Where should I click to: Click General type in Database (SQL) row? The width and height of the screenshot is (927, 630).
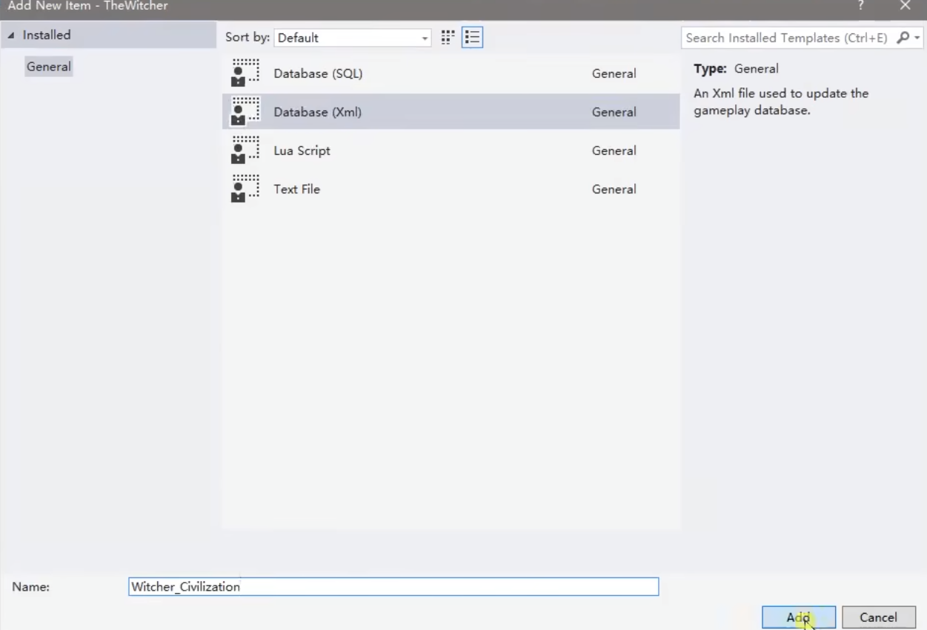[x=614, y=73]
